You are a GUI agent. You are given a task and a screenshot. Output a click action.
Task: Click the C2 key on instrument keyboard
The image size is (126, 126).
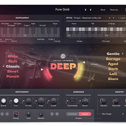(x=25, y=32)
